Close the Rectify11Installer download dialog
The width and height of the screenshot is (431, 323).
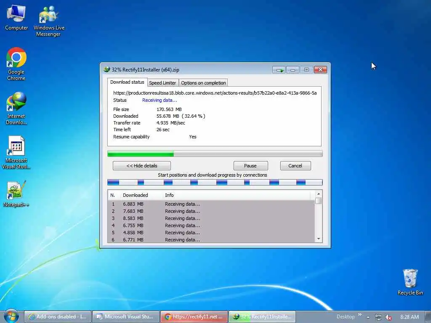[x=320, y=70]
